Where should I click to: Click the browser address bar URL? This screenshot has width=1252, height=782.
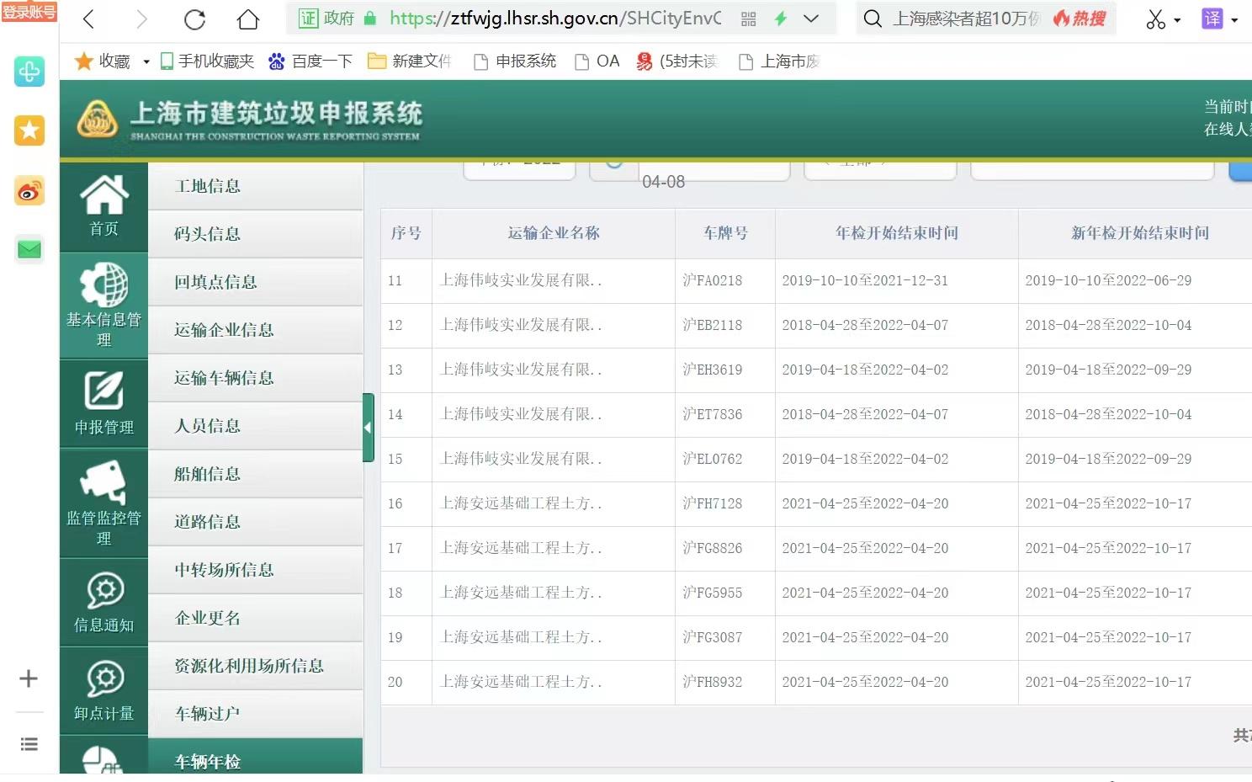point(555,19)
